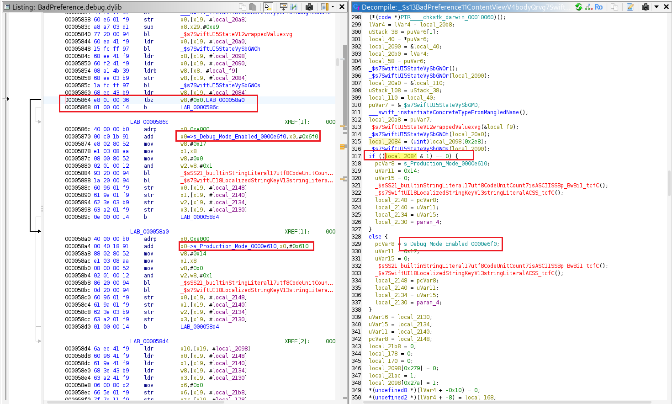The height and width of the screenshot is (404, 672).
Task: Select the Decompile panel title tab
Action: [x=461, y=7]
